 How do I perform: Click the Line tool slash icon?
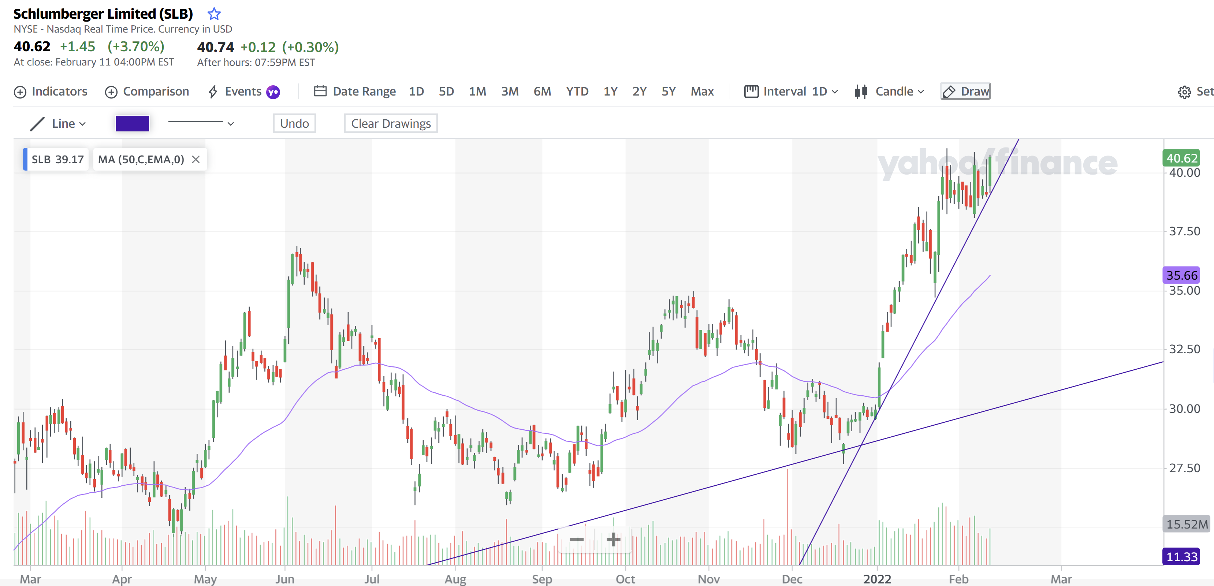pos(37,124)
